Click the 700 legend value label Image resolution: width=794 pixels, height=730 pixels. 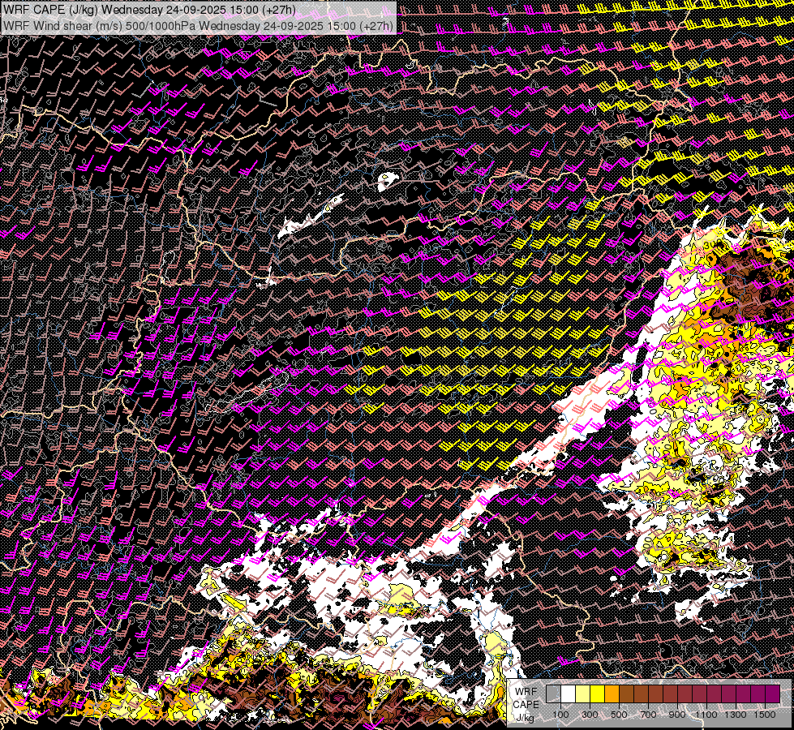[x=648, y=715]
